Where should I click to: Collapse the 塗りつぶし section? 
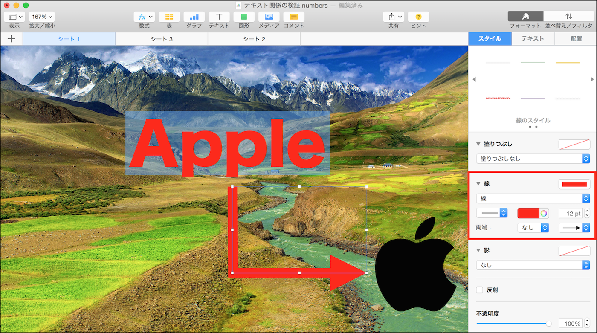[x=478, y=144]
